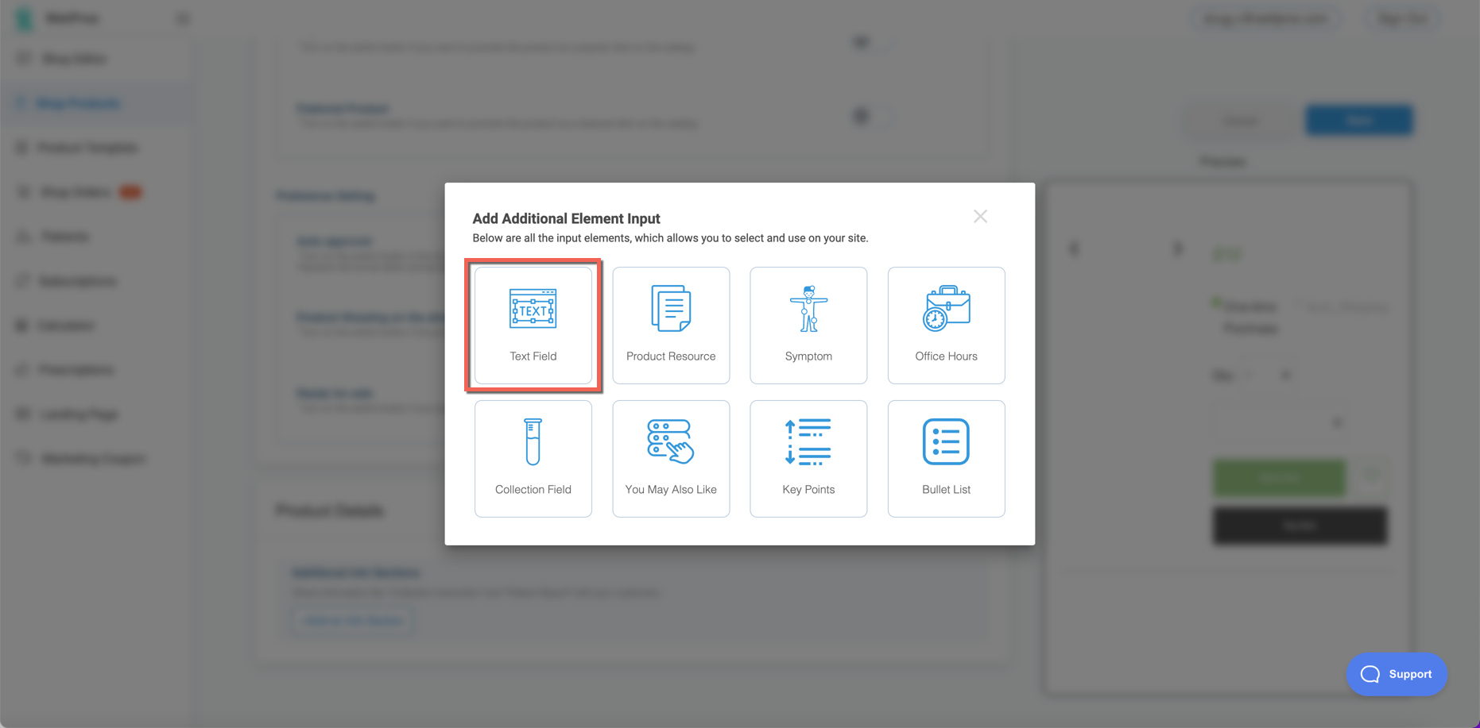
Task: Close the Add Additional Element Input dialog
Action: click(980, 217)
